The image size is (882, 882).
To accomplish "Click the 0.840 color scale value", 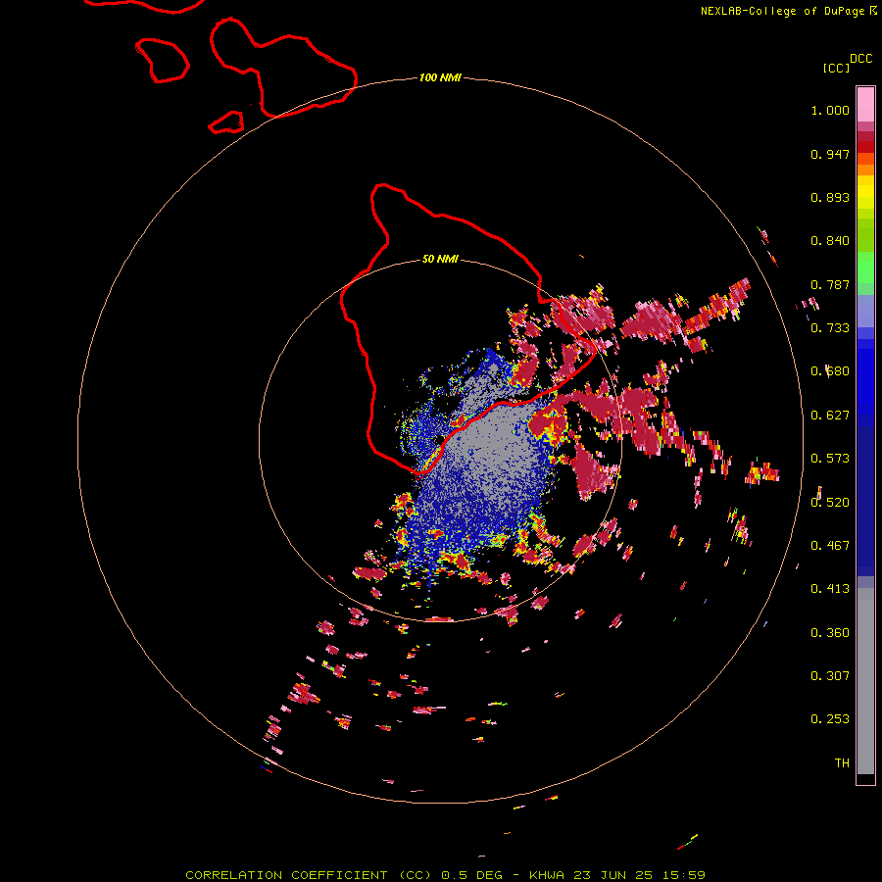I will (x=830, y=241).
